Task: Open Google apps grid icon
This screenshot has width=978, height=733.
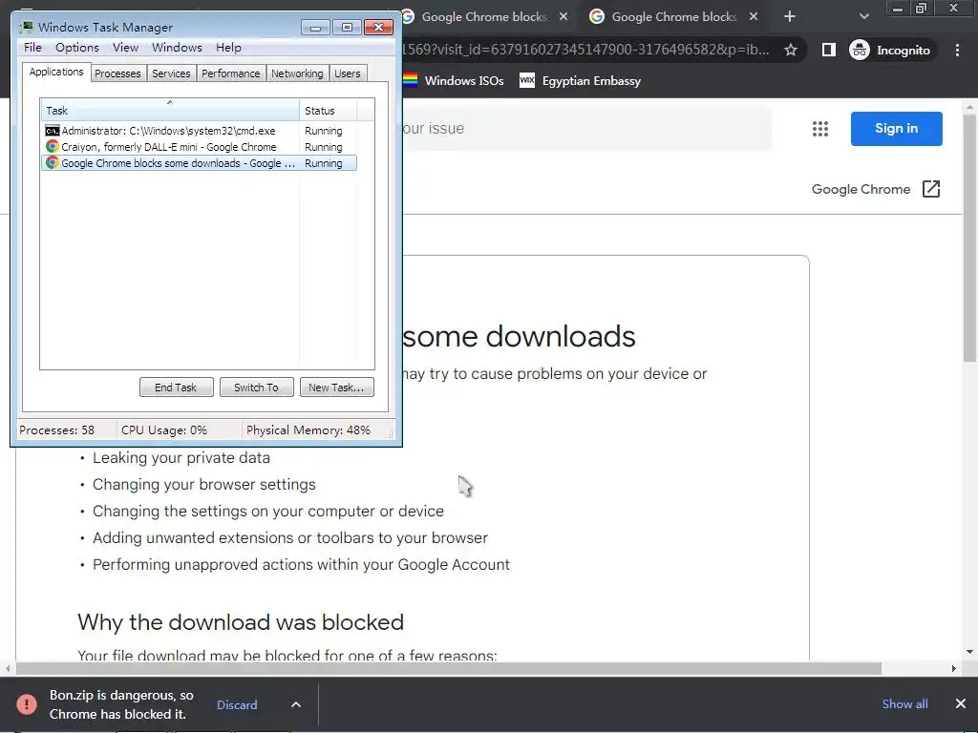Action: click(x=820, y=129)
